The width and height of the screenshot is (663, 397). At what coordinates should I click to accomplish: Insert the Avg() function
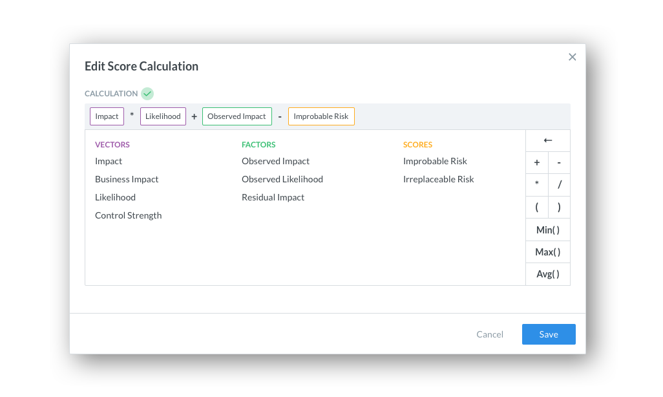[547, 274]
